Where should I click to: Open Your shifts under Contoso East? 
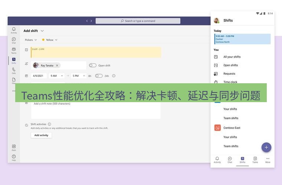pos(230,137)
